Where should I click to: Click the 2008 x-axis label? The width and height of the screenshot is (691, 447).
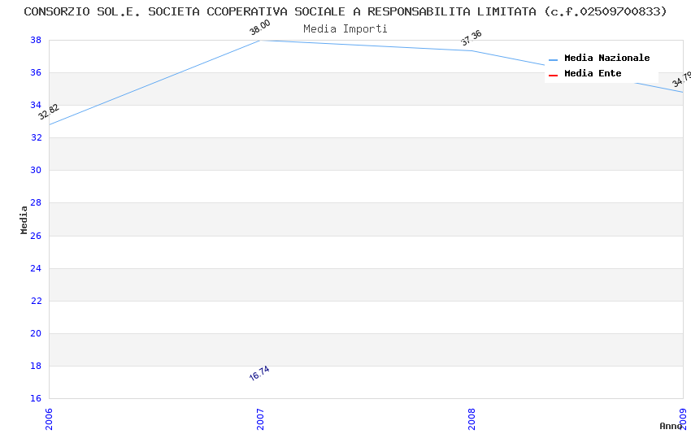[472, 419]
